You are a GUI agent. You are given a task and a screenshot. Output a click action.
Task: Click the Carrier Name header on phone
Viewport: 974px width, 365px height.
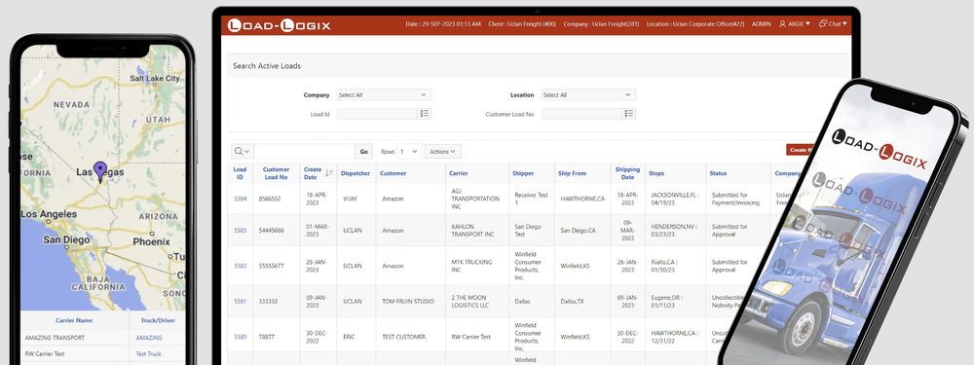75,320
